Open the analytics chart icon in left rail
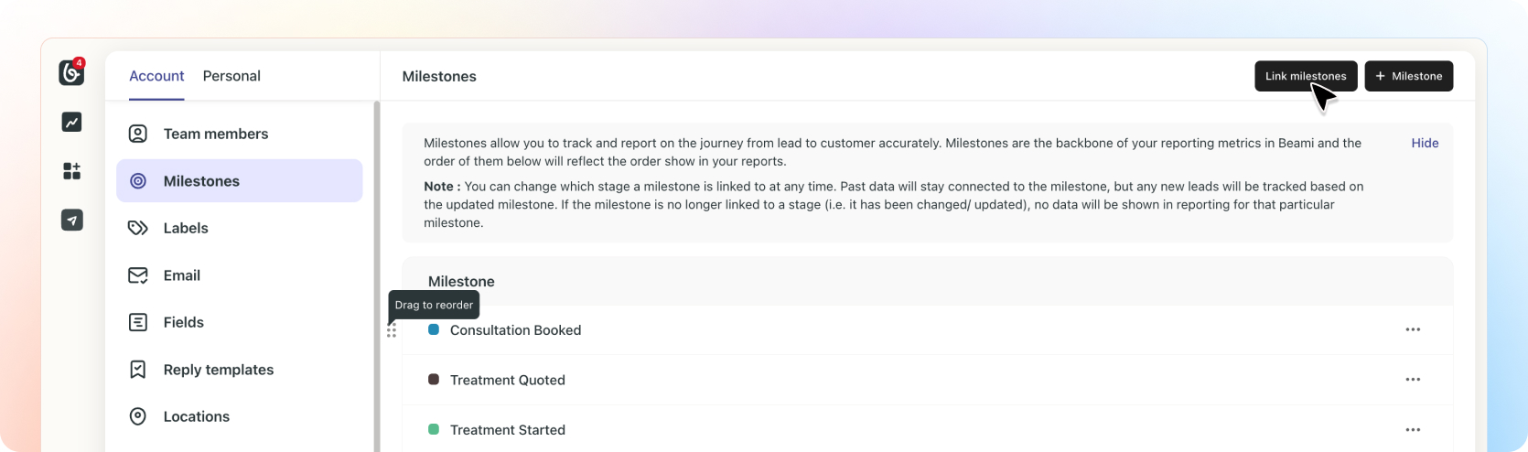Image resolution: width=1528 pixels, height=452 pixels. tap(71, 122)
